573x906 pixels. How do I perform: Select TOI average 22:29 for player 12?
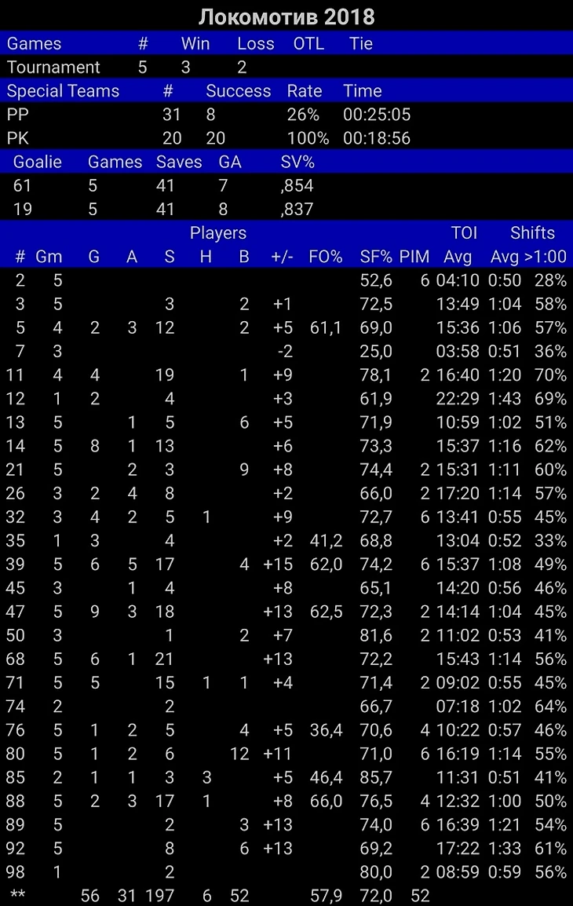coord(458,399)
